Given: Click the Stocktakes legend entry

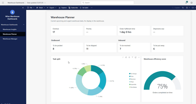Looking at the screenshot, I should pos(133,87).
